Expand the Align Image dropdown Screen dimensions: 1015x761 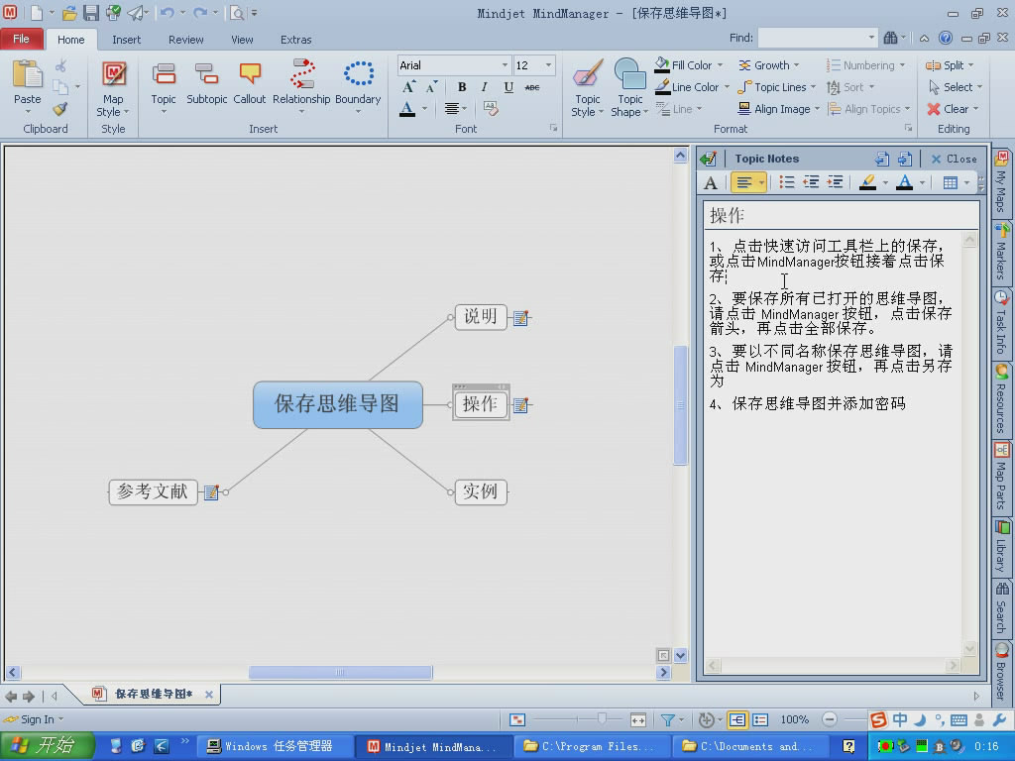[817, 109]
